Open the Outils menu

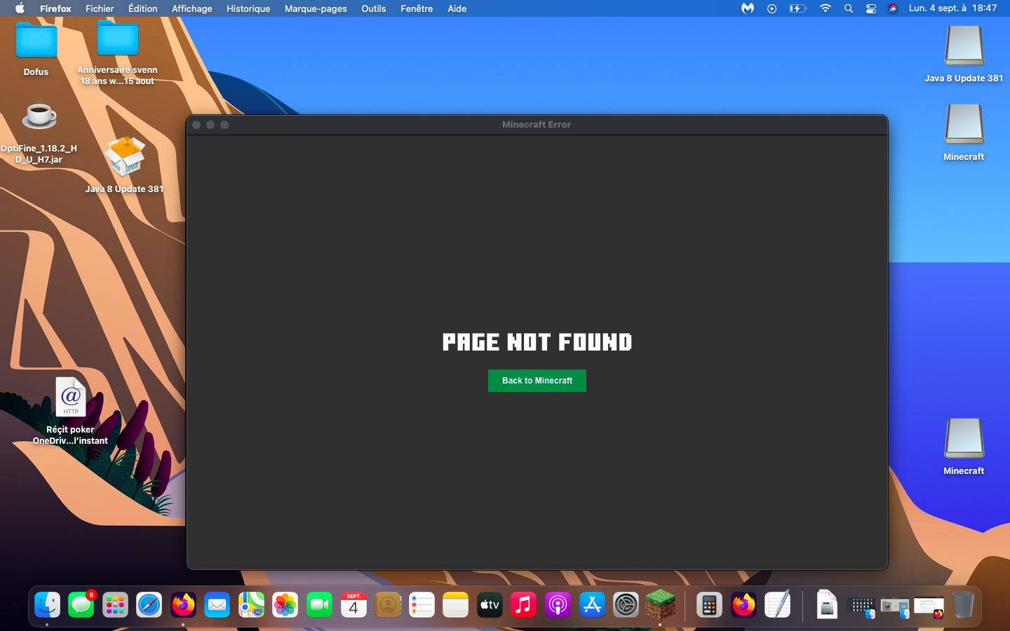[373, 8]
